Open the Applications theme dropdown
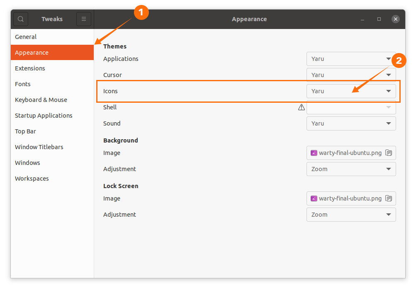This screenshot has width=416, height=290. [x=351, y=59]
